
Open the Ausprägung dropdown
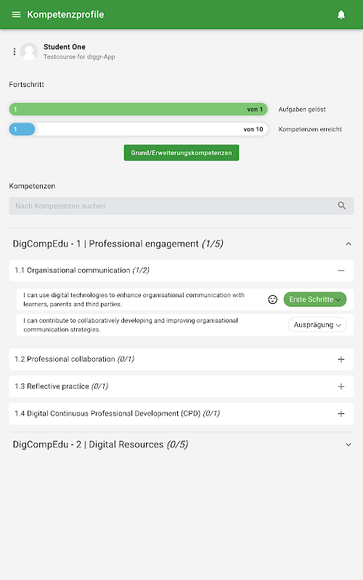point(317,325)
